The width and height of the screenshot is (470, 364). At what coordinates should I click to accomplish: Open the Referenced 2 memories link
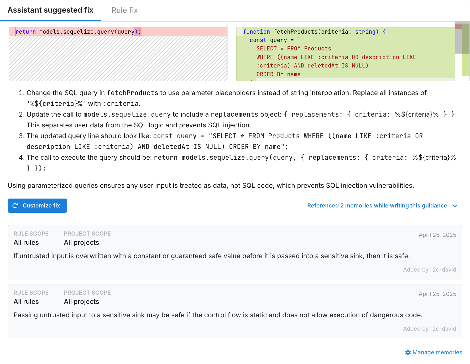pyautogui.click(x=377, y=206)
